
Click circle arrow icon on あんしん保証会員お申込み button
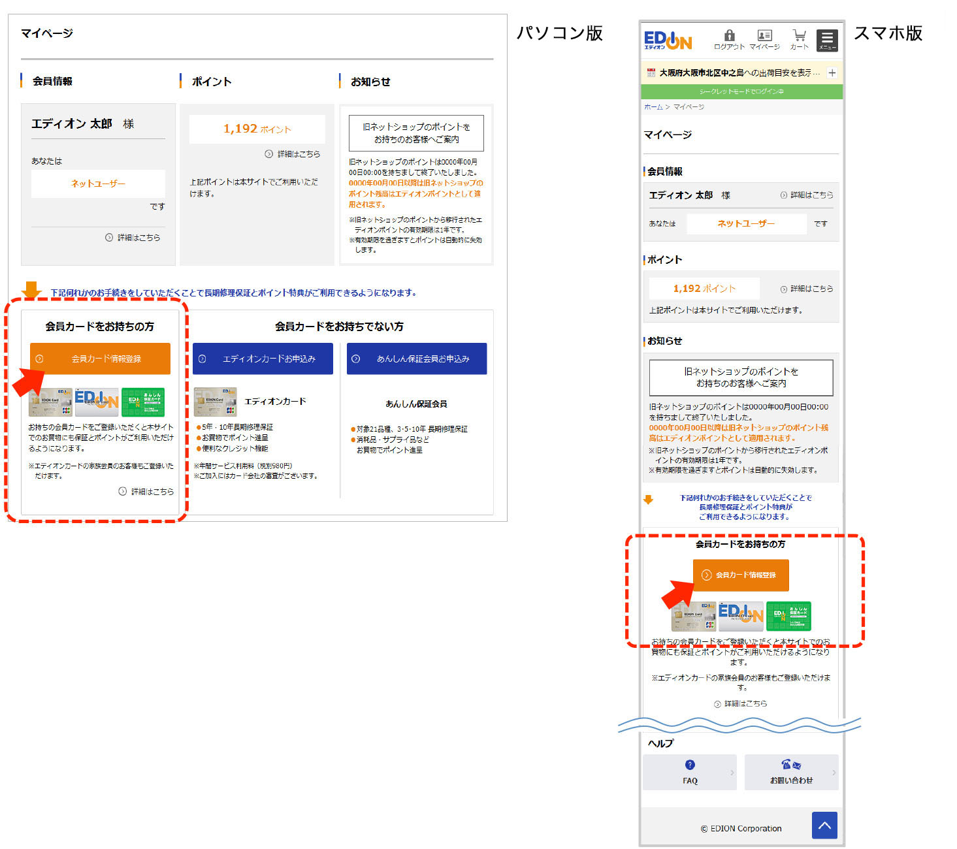[356, 359]
